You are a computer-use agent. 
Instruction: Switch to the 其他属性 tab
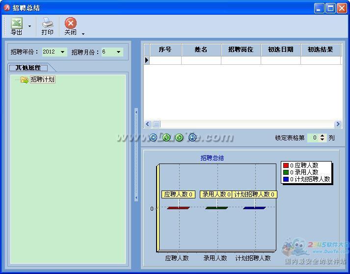coord(28,68)
